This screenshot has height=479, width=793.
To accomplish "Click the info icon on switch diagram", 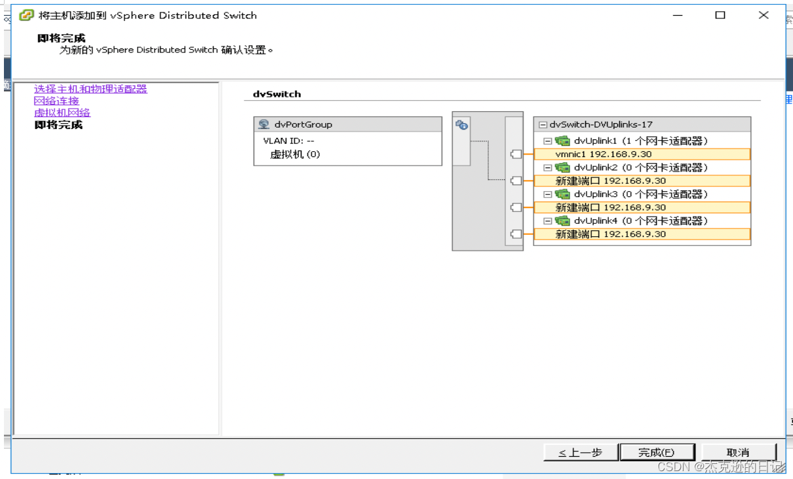I will coord(461,124).
